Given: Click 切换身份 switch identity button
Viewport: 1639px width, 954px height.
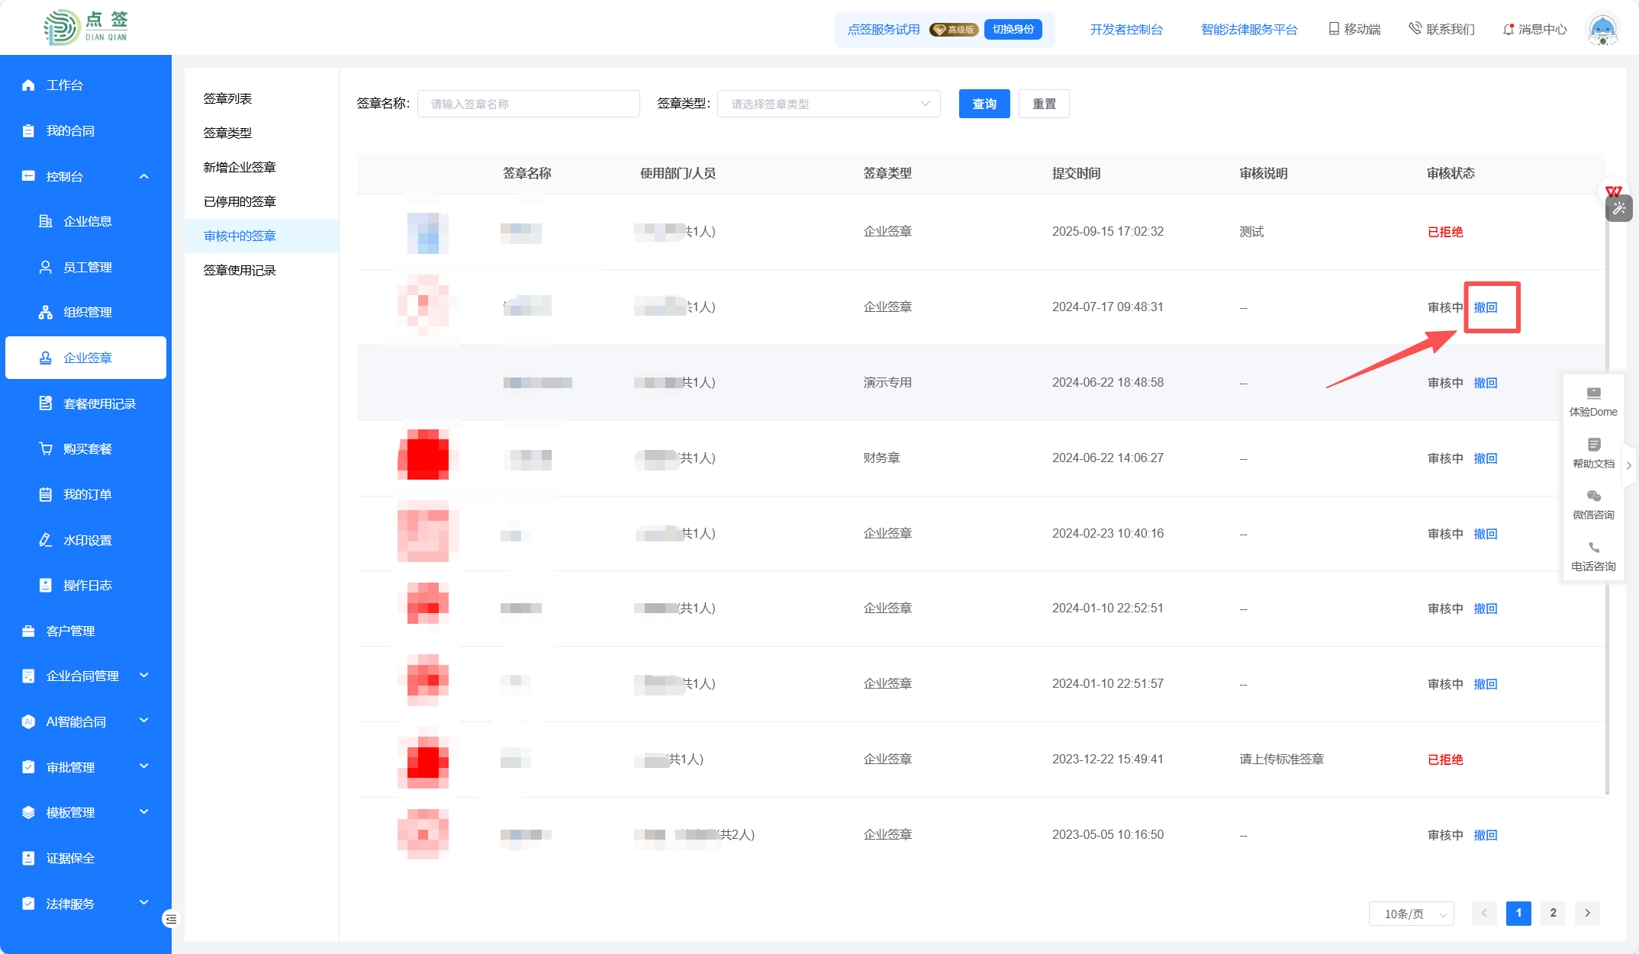Looking at the screenshot, I should 1013,30.
